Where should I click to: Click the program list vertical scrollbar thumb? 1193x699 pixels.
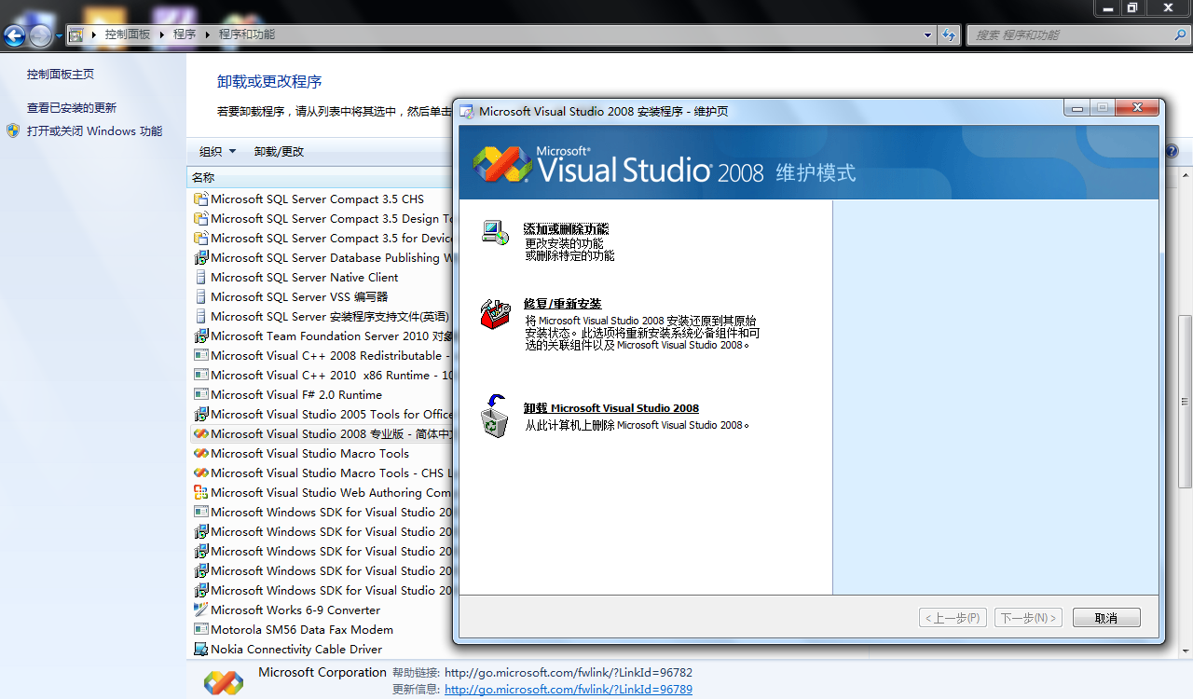coord(1186,401)
